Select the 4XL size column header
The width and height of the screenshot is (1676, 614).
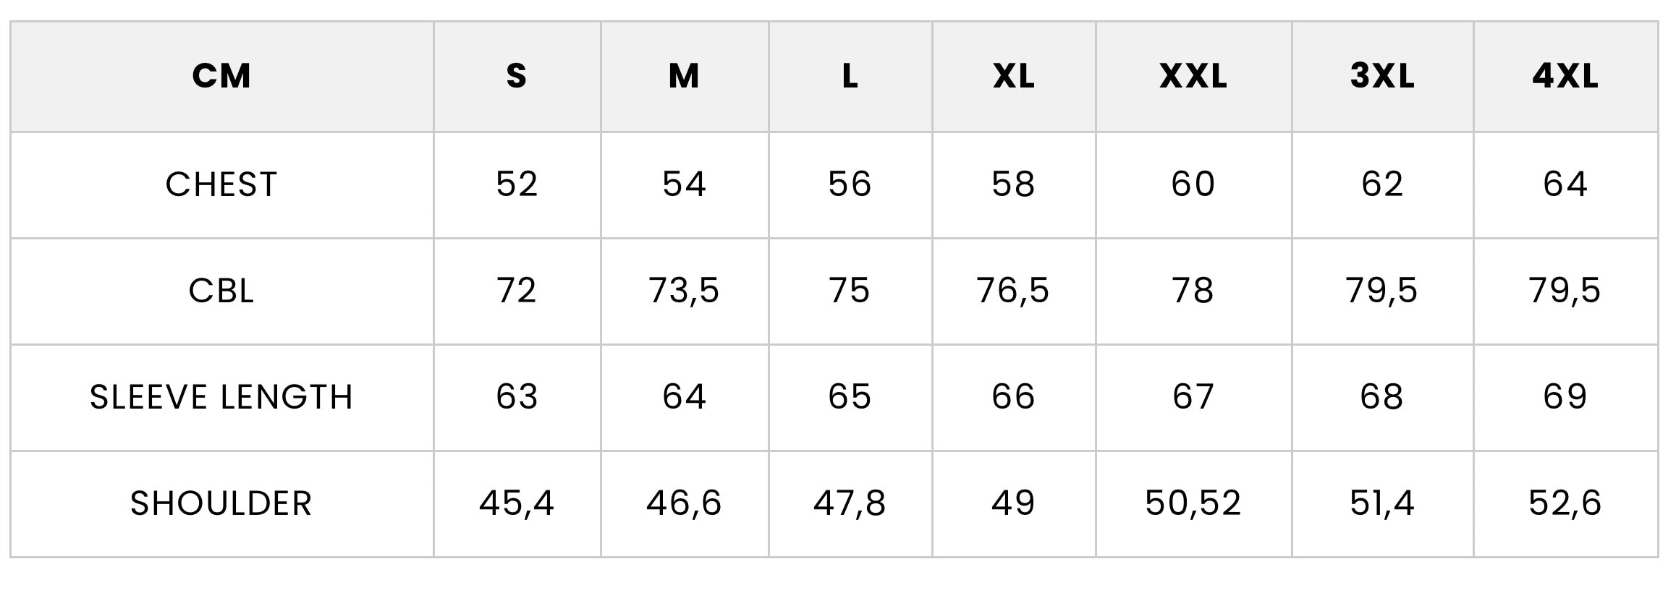click(x=1565, y=76)
